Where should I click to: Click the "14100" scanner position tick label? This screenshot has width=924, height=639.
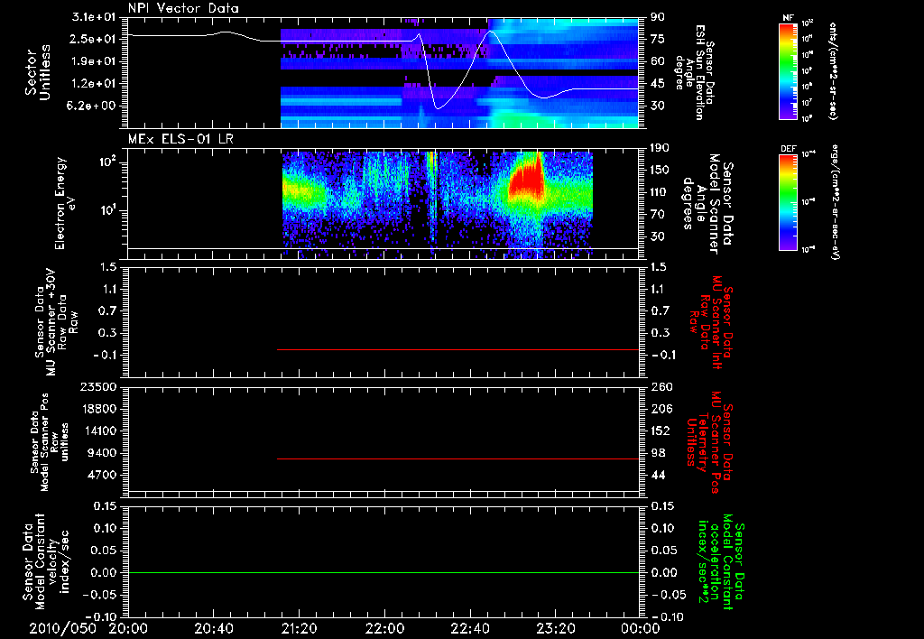[x=99, y=431]
